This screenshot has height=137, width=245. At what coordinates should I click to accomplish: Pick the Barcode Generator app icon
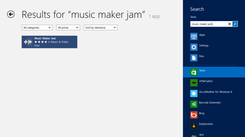(x=194, y=104)
